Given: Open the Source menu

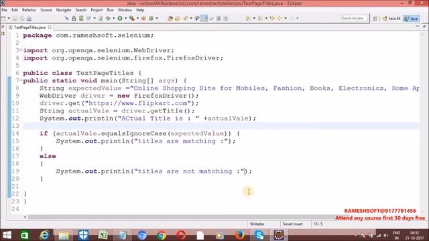Looking at the screenshot, I should [46, 10].
